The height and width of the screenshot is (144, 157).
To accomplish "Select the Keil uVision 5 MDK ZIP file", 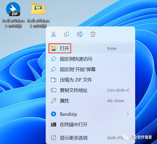I will tap(13, 15).
